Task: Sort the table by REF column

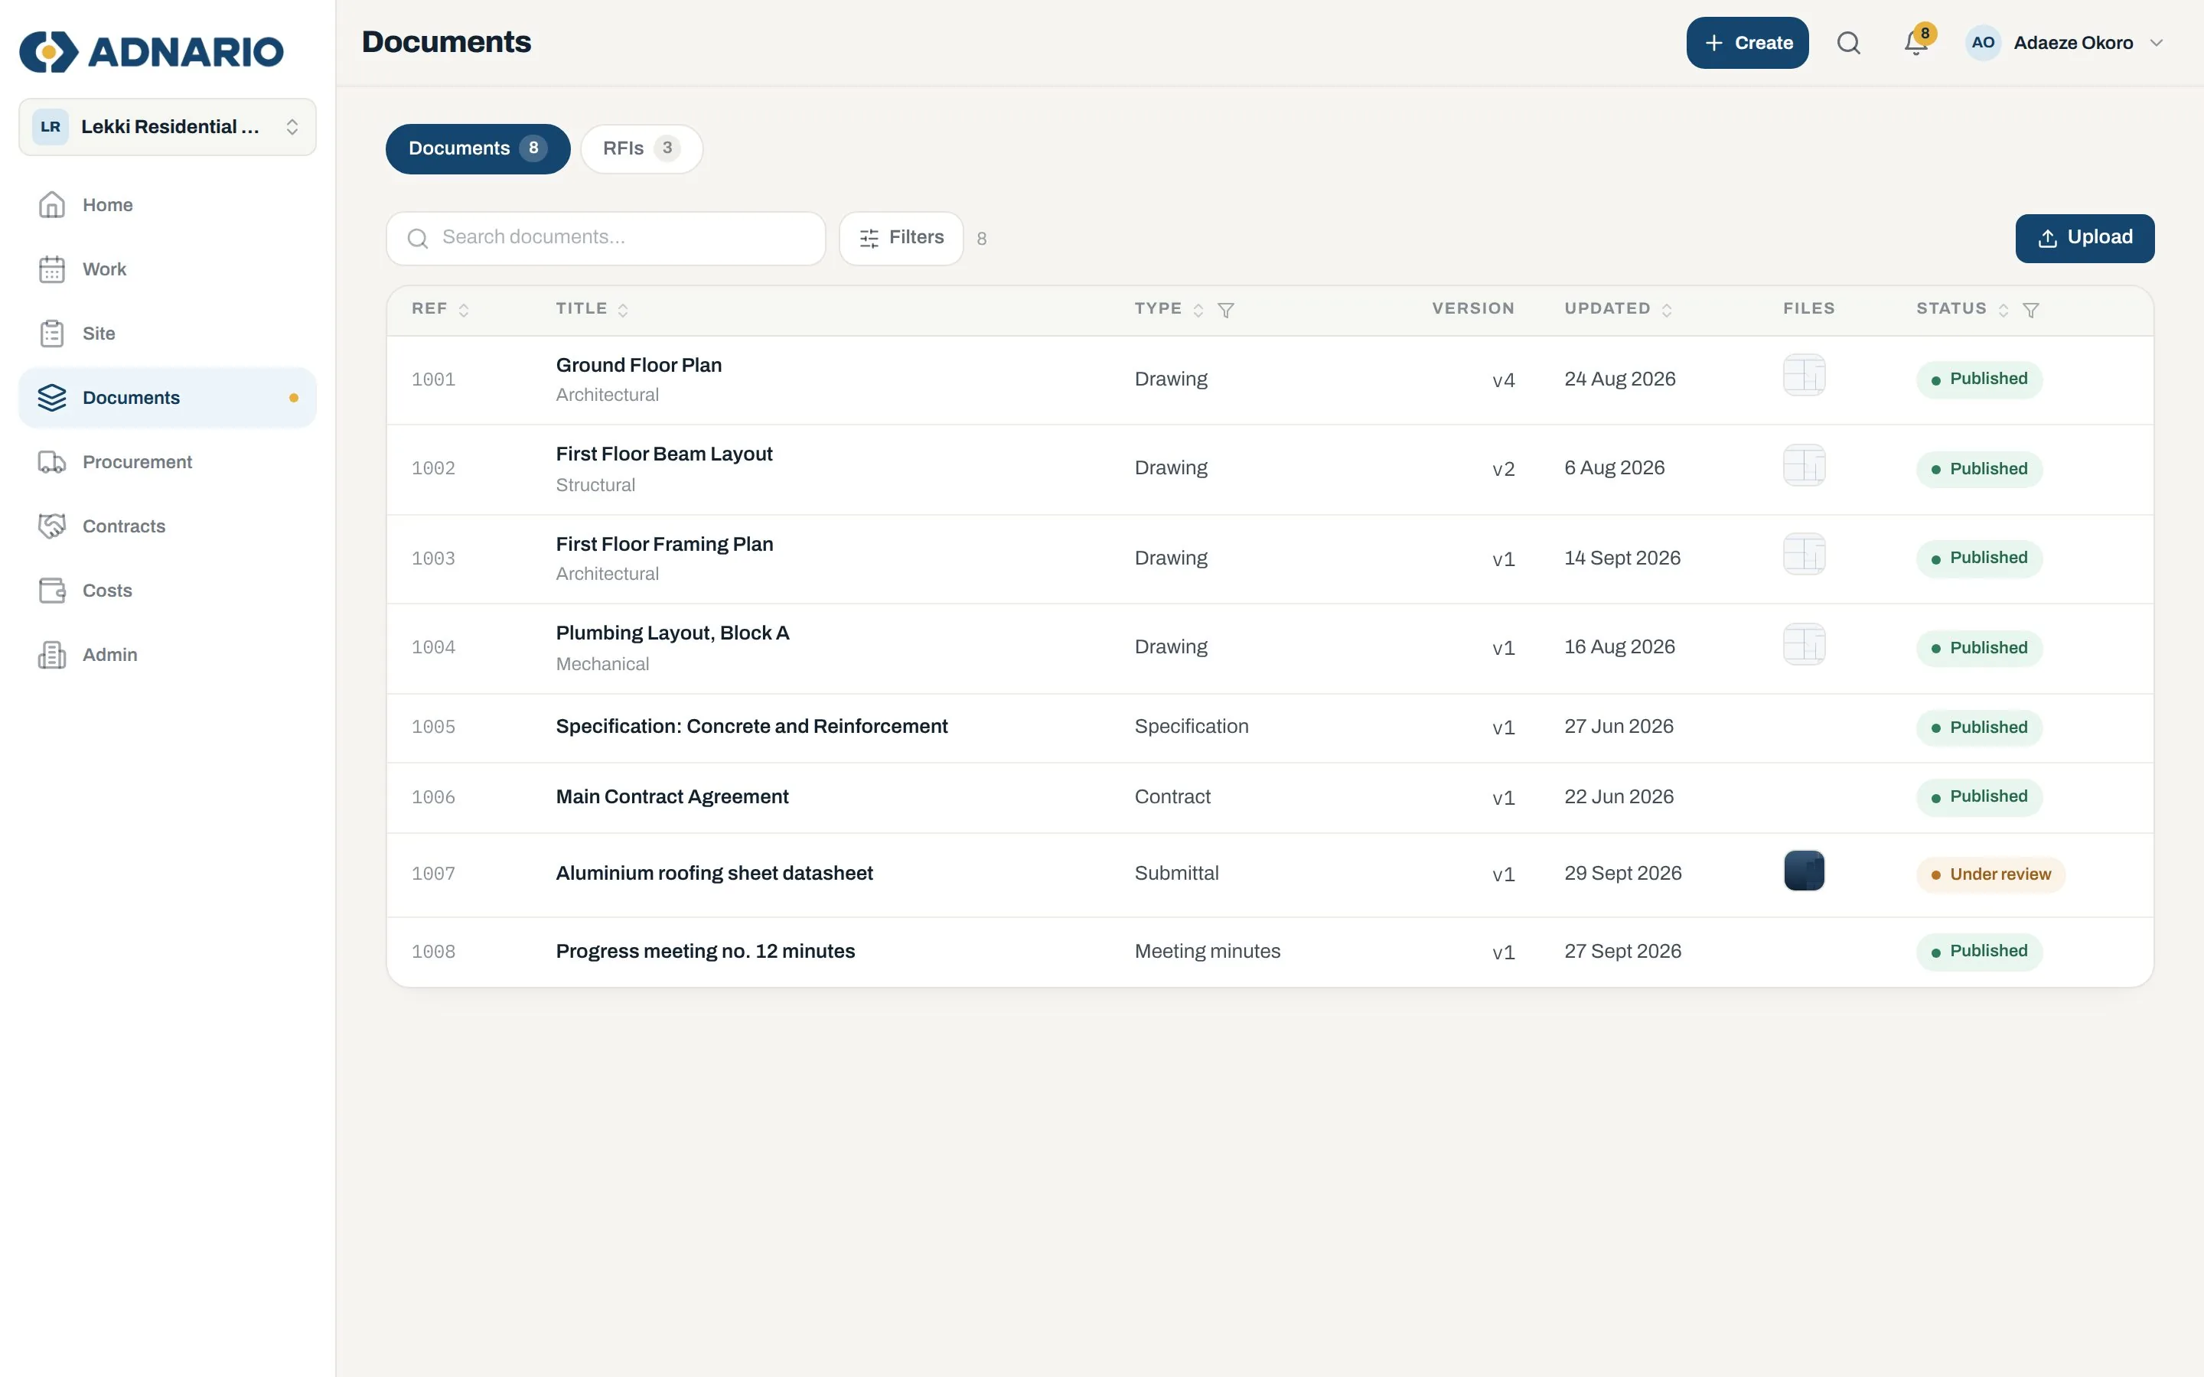Action: click(x=463, y=311)
